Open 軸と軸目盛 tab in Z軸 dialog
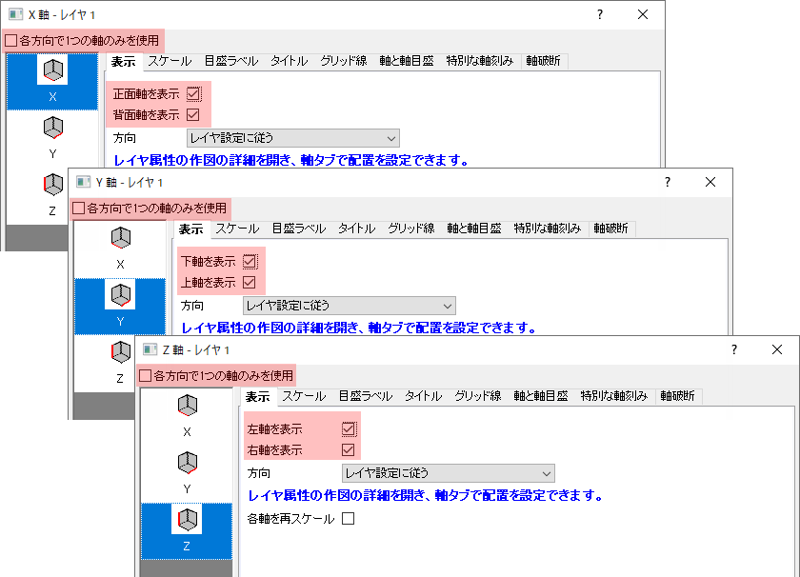The height and width of the screenshot is (577, 800). click(x=541, y=396)
